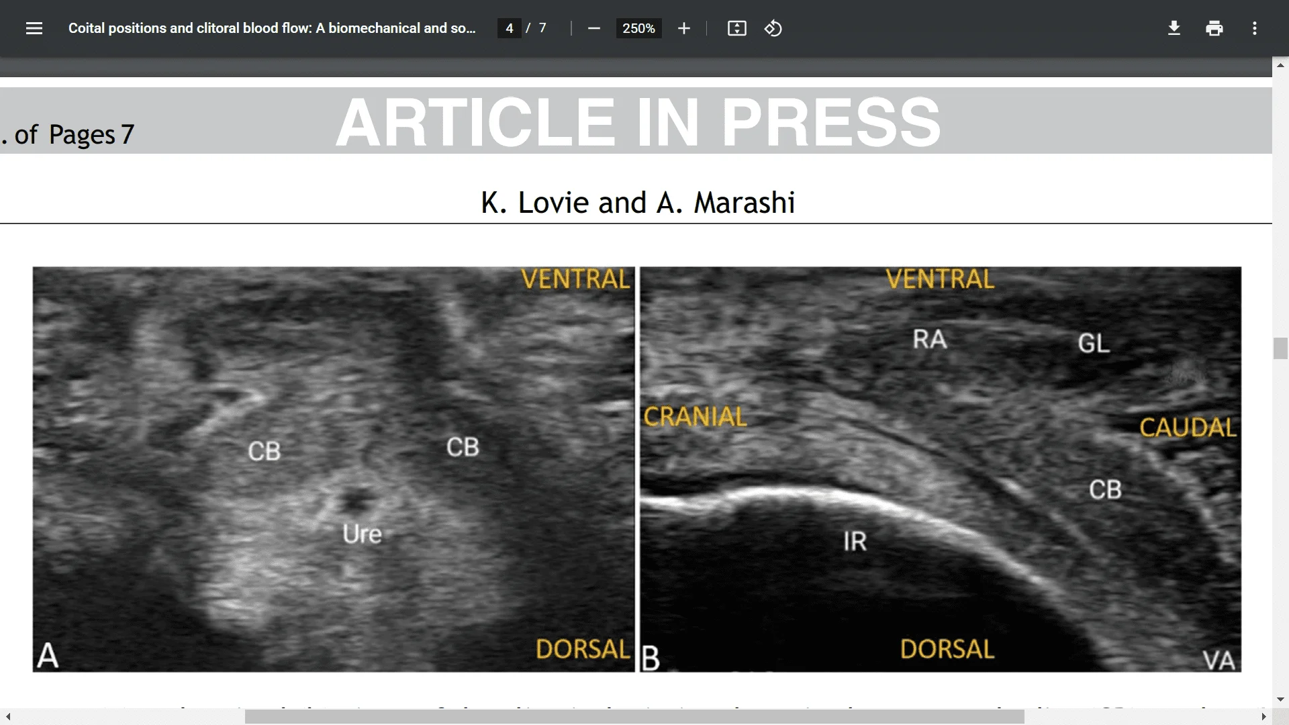The image size is (1289, 725).
Task: Click the DORSAL label in image A
Action: [x=583, y=649]
